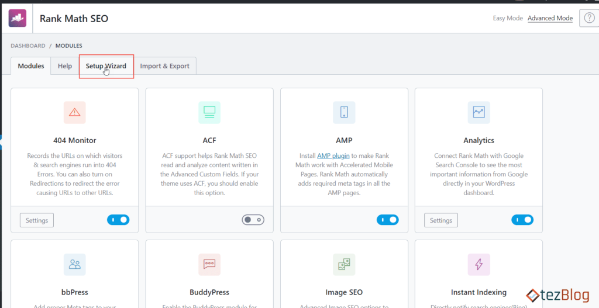Viewport: 599px width, 308px height.
Task: Click the Instant Indexing module title
Action: point(478,292)
